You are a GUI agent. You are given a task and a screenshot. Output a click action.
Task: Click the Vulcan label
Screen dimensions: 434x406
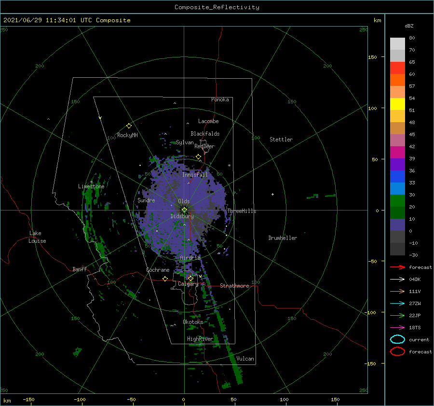click(245, 359)
